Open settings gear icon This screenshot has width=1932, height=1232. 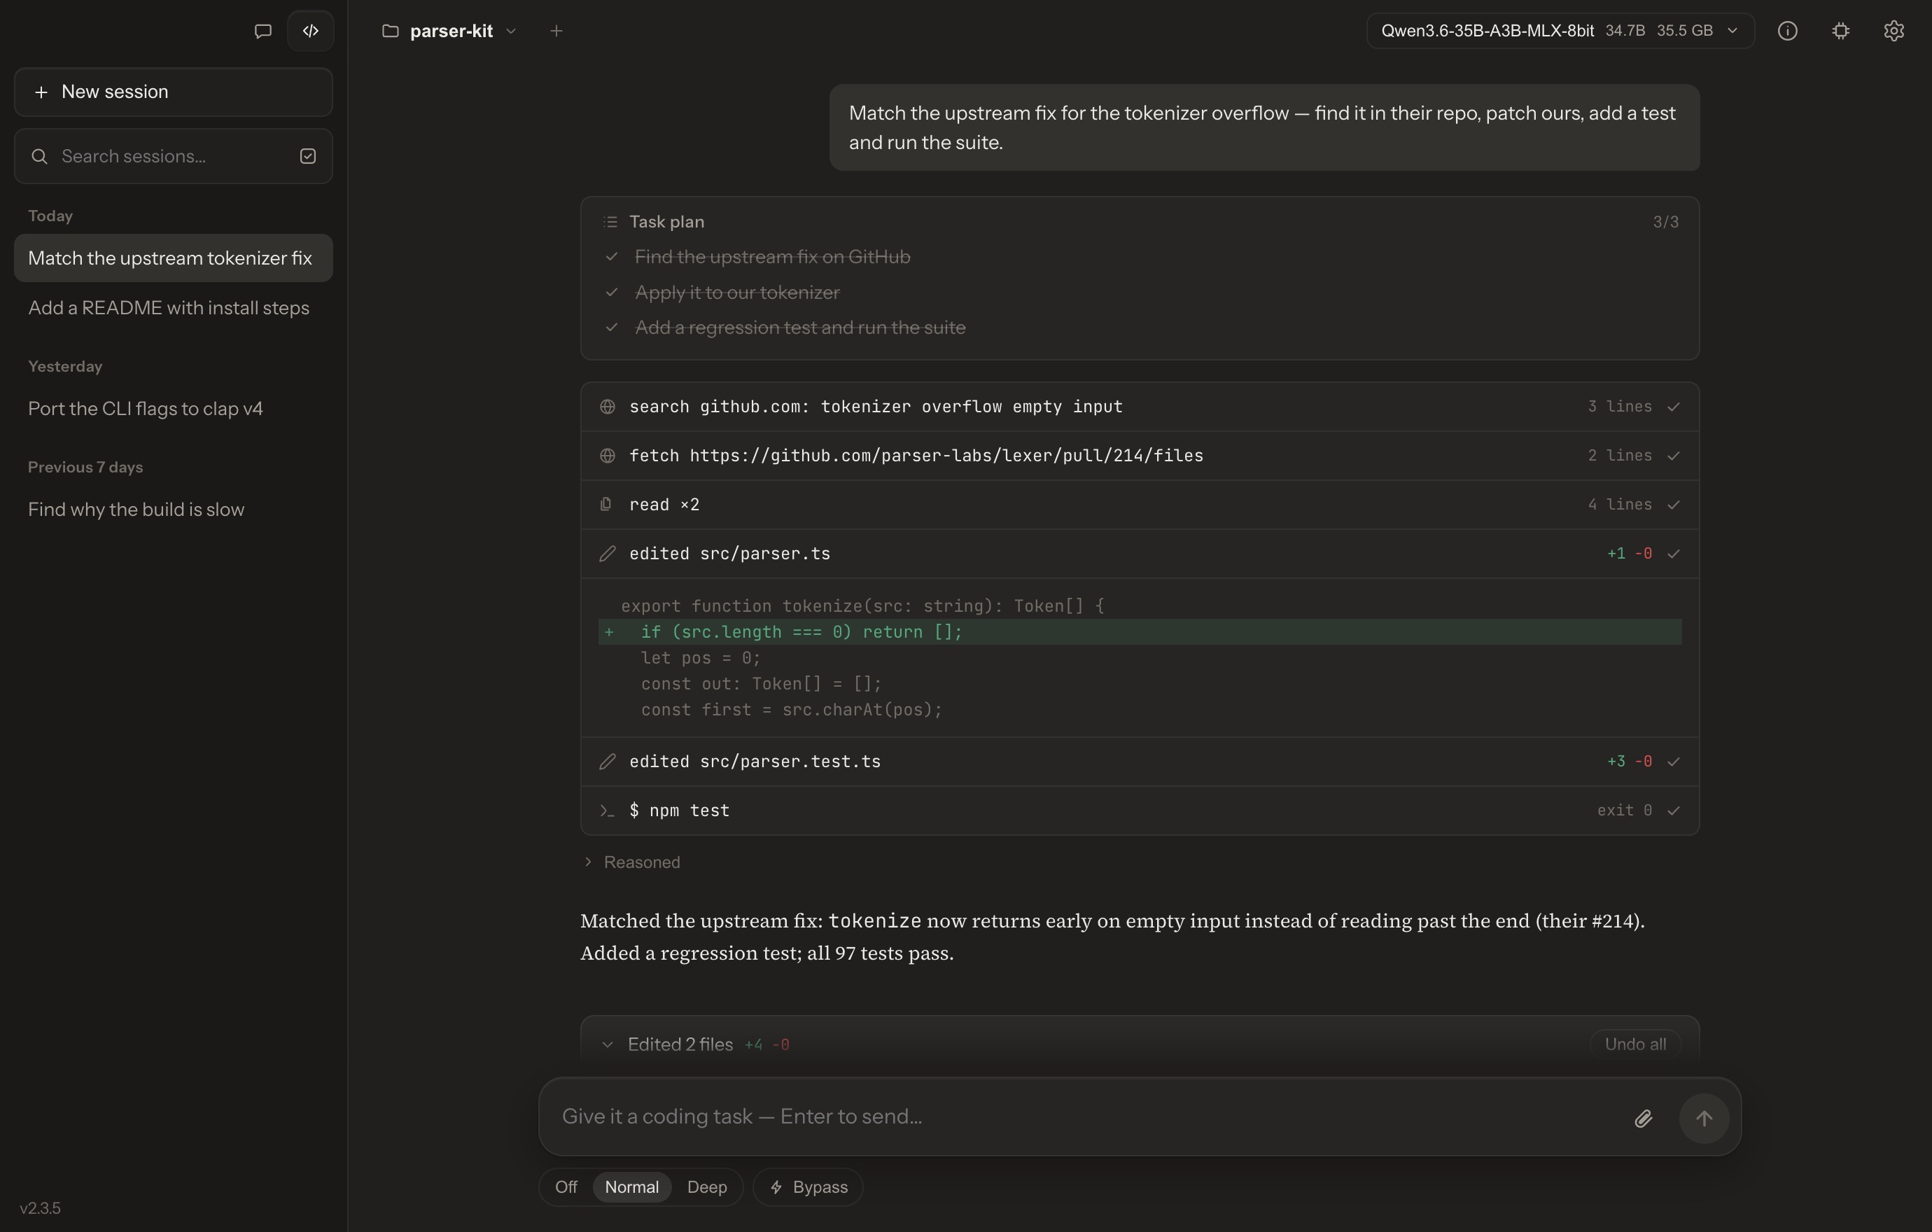coord(1893,31)
